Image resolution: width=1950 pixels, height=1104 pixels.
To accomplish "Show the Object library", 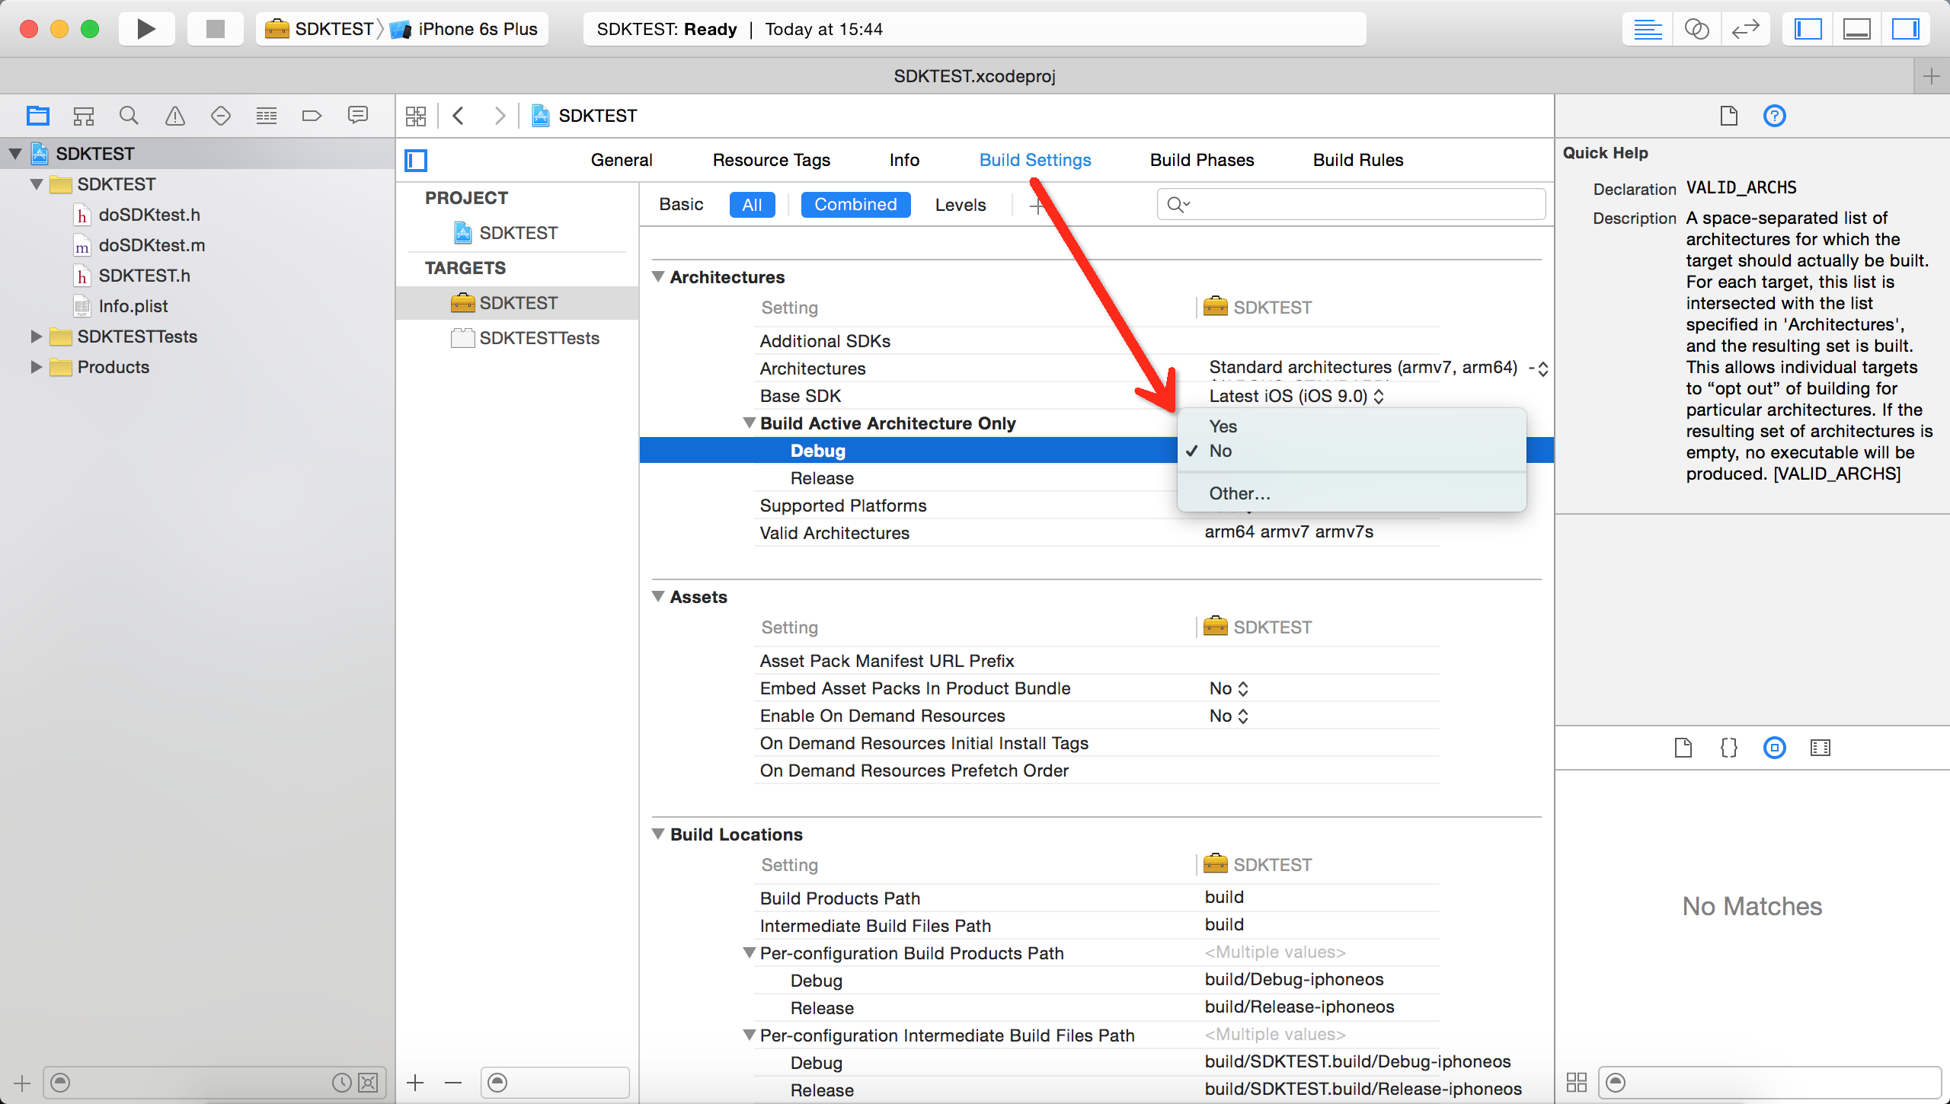I will [1775, 748].
